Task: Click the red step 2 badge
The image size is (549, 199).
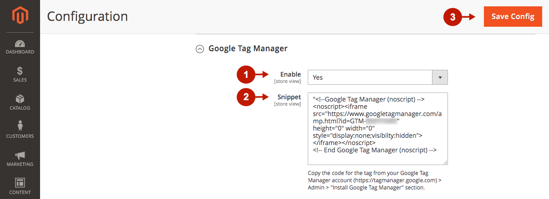Action: click(246, 97)
